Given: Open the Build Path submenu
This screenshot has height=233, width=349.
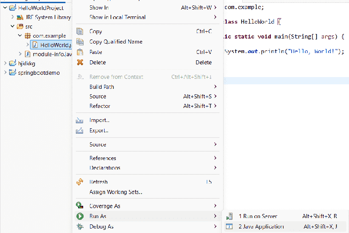Looking at the screenshot, I should 147,87.
